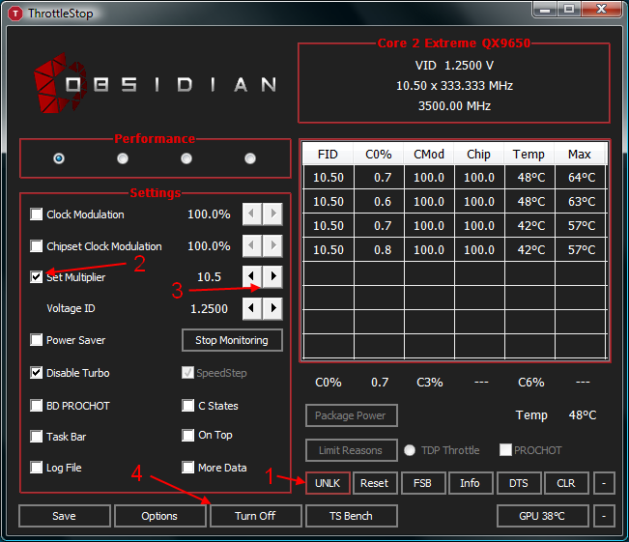Uncheck the Set Multiplier checkbox

[x=38, y=277]
